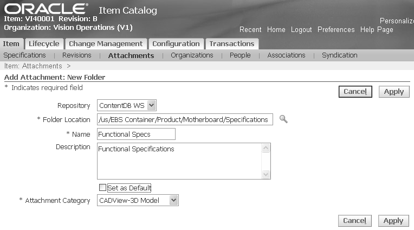This screenshot has height=230, width=414.
Task: Enable the Set as Default checkbox
Action: pos(102,188)
